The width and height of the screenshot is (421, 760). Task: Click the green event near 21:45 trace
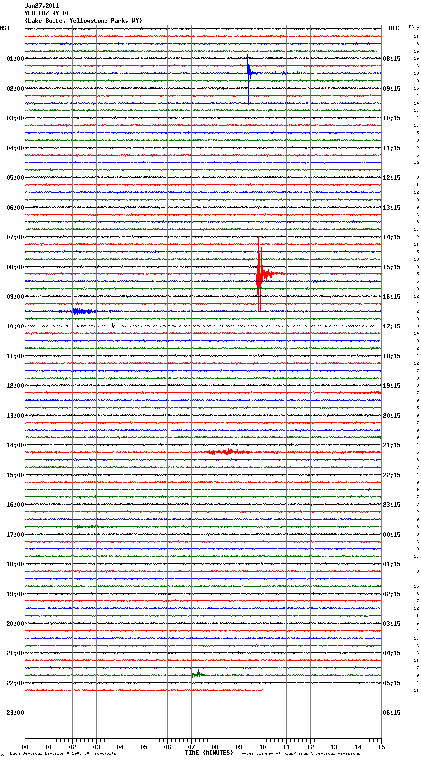(198, 674)
